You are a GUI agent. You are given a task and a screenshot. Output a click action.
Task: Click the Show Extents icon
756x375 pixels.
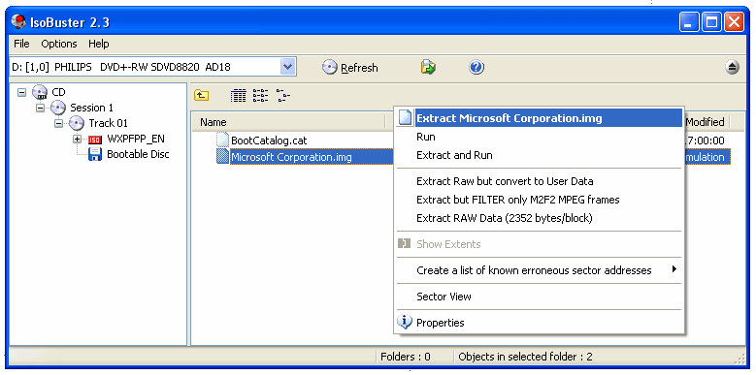click(404, 243)
